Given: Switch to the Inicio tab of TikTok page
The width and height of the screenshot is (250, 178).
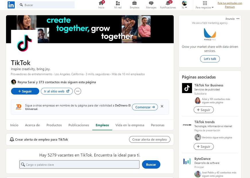Looking at the screenshot, I should point(14,125).
